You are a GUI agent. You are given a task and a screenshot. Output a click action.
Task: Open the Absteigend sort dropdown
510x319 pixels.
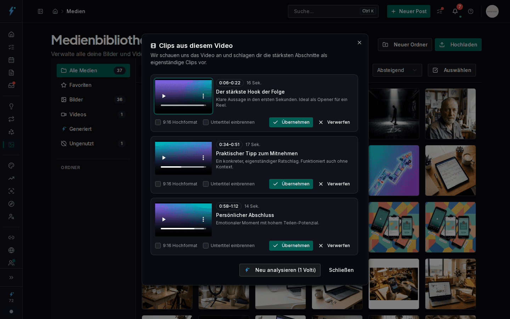click(x=397, y=70)
